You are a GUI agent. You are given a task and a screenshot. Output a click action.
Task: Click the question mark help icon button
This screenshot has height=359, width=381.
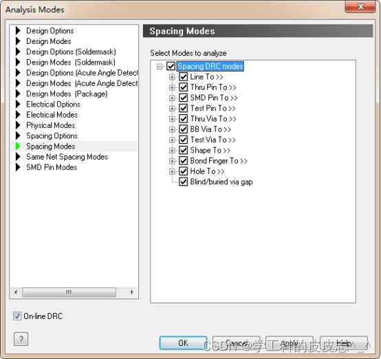tap(21, 339)
